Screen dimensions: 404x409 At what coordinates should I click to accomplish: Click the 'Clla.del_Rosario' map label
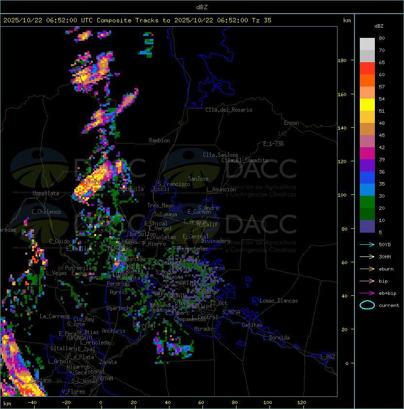(229, 110)
